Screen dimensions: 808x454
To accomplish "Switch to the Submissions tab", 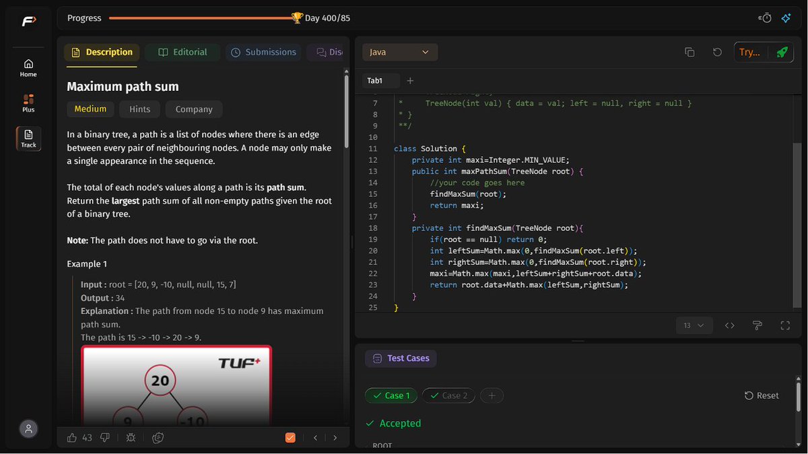I will (x=263, y=52).
